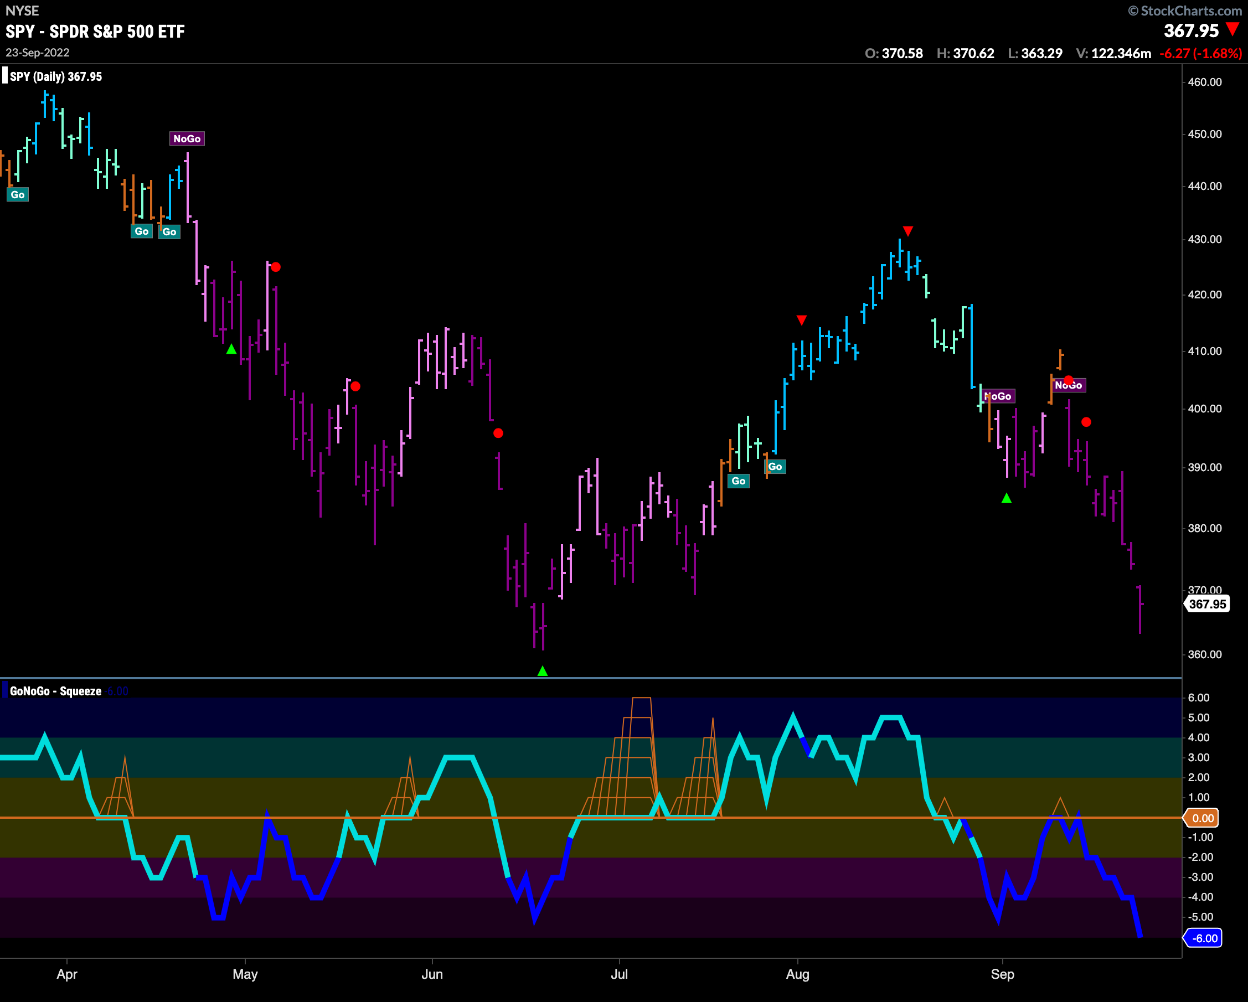
Task: Click the red dot marker below September NoGo
Action: click(x=1086, y=422)
